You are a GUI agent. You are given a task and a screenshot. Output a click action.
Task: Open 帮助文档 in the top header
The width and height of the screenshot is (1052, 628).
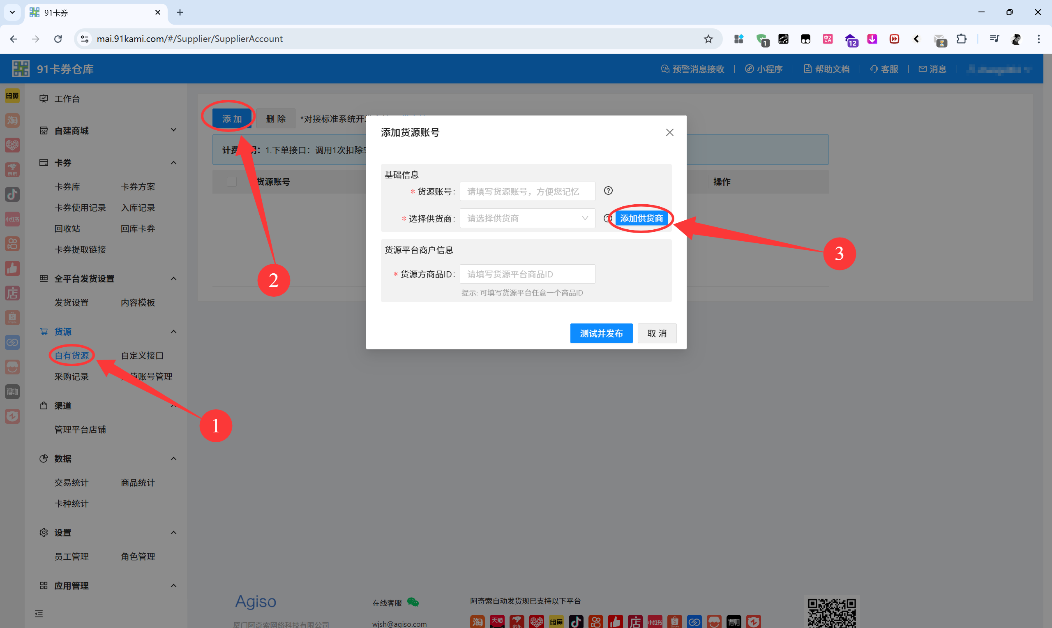(826, 69)
